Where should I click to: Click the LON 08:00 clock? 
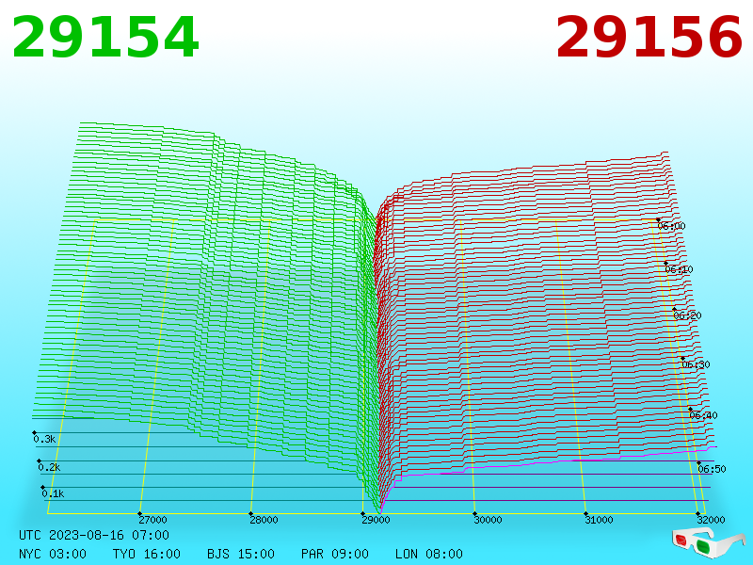429,554
